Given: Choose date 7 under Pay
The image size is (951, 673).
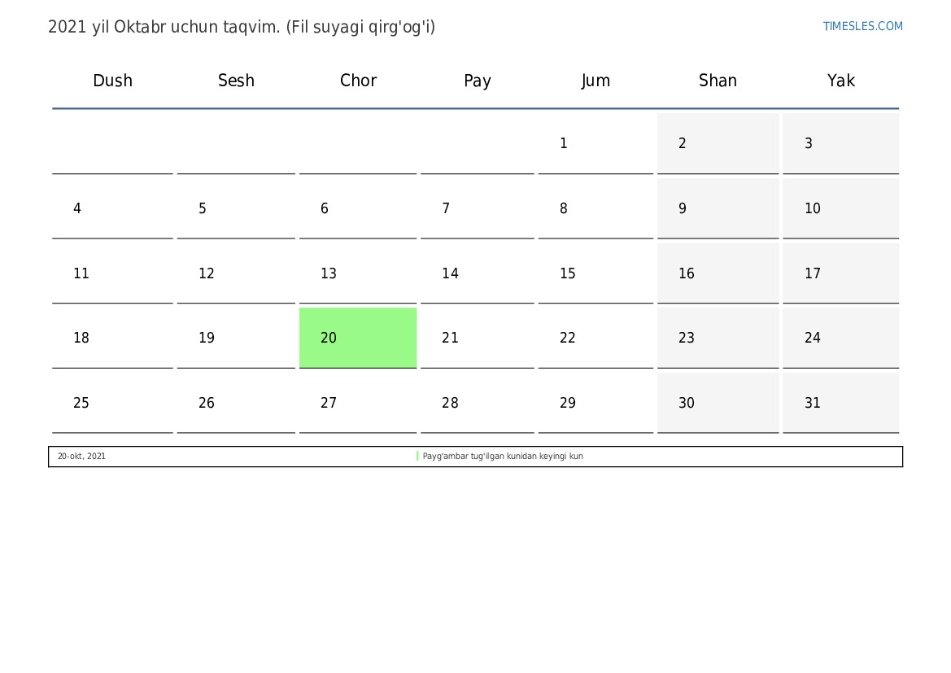Looking at the screenshot, I should pos(478,208).
